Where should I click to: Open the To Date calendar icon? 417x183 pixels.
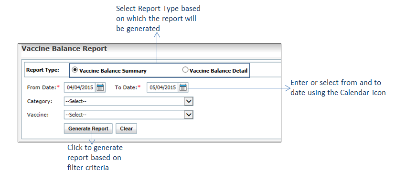pos(183,87)
